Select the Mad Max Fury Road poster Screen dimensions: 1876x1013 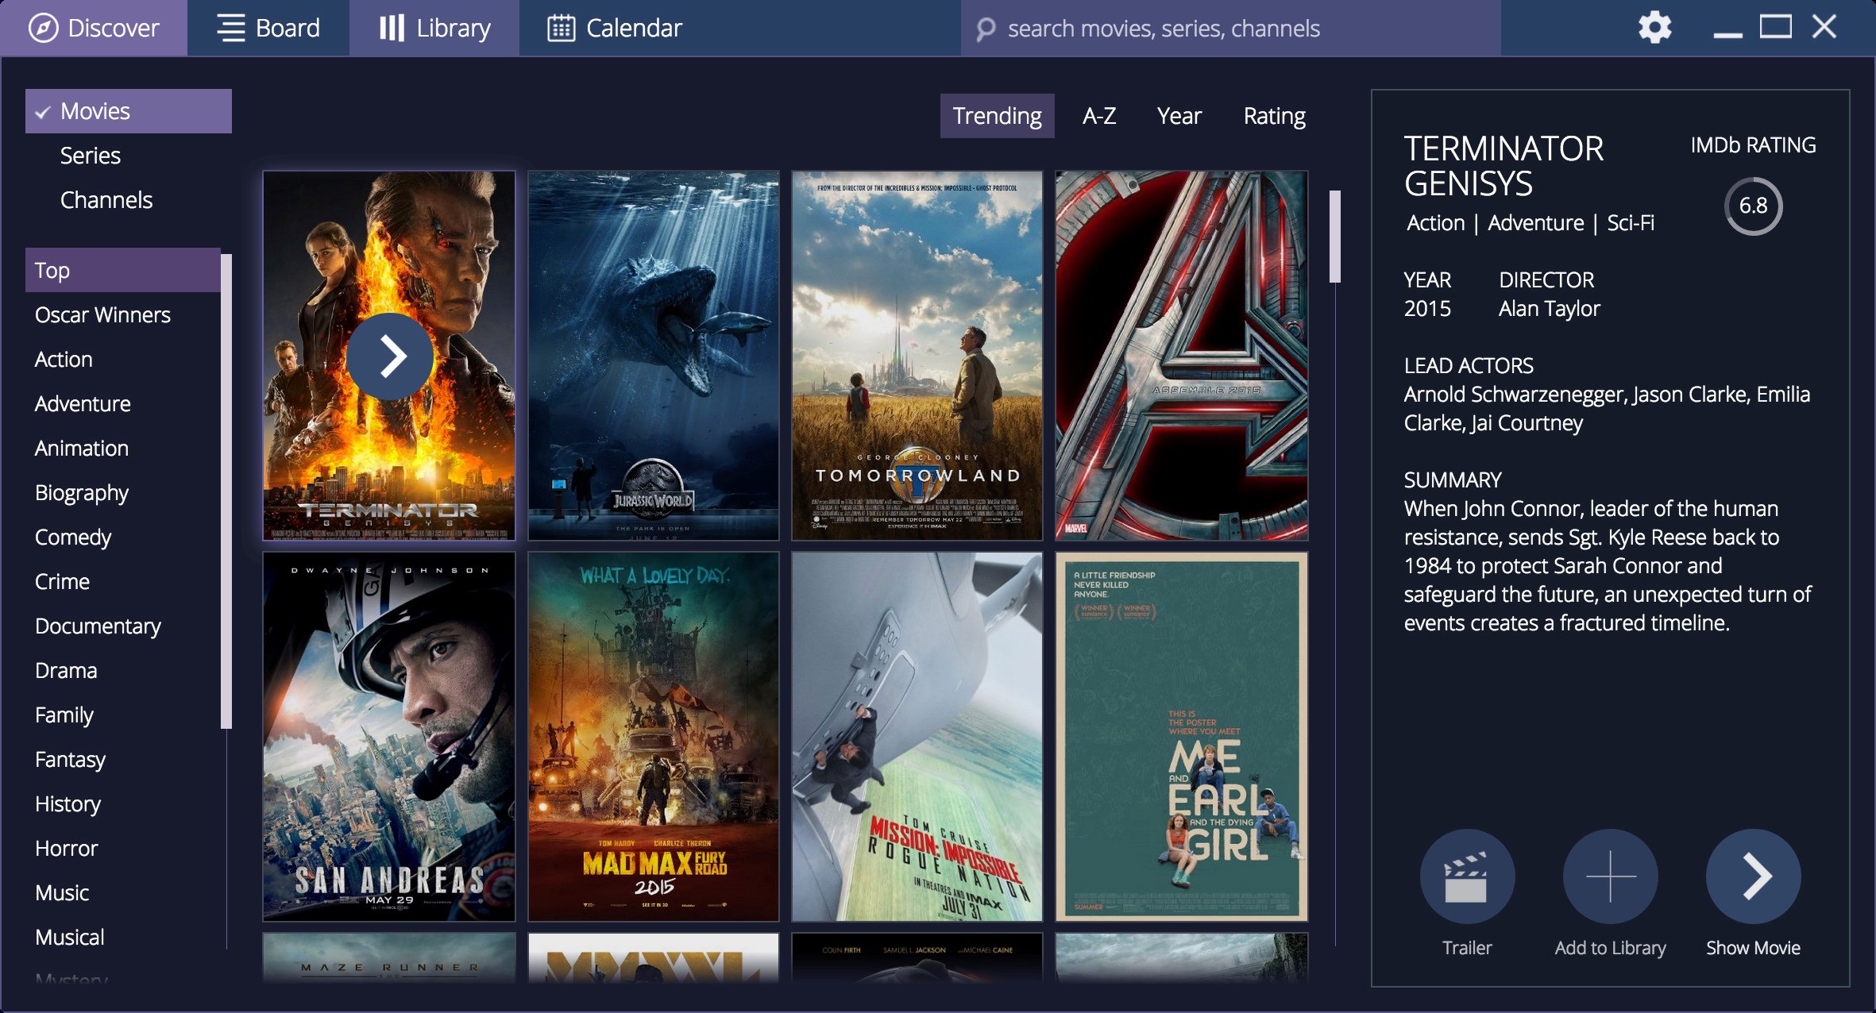pyautogui.click(x=653, y=737)
